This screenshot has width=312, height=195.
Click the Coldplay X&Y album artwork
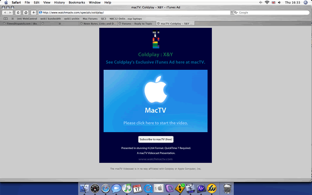coord(156,39)
